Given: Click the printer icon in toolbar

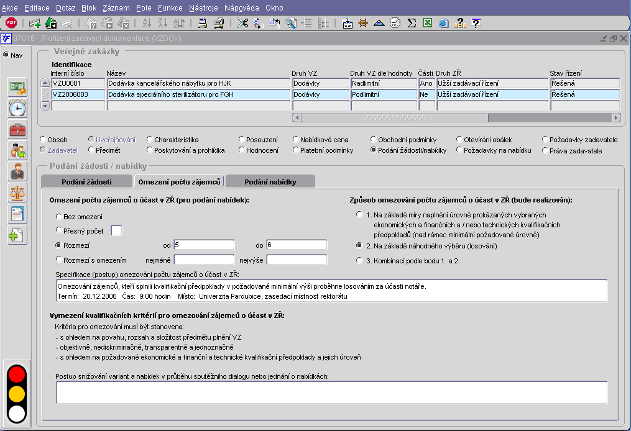Looking at the screenshot, I should tap(202, 23).
